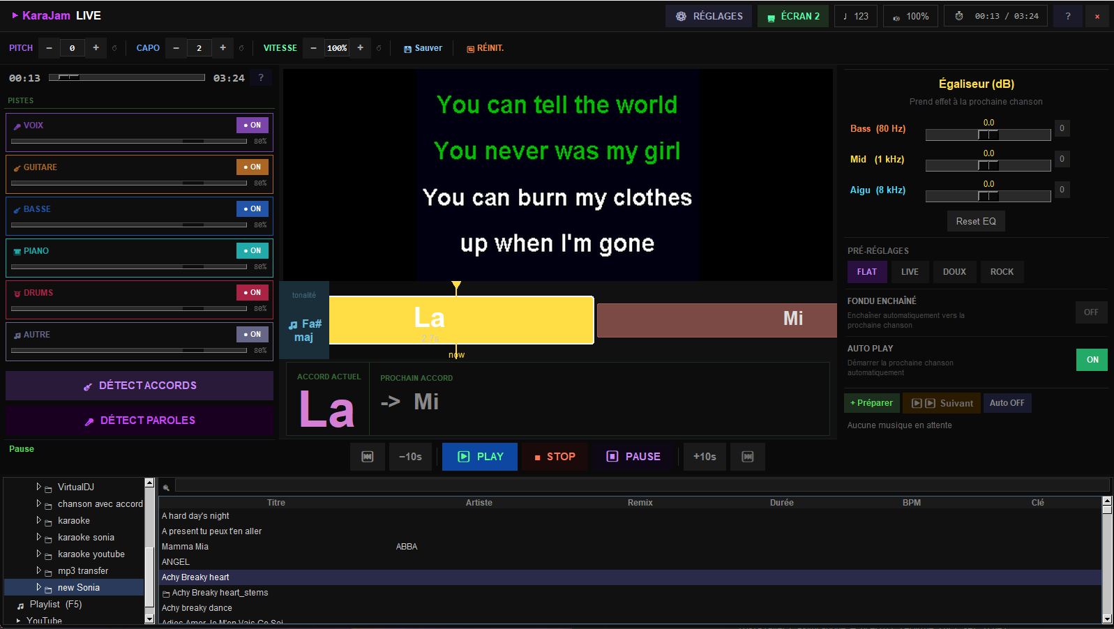Click the song position progress bar
Viewport: 1114px width, 629px height.
click(127, 77)
